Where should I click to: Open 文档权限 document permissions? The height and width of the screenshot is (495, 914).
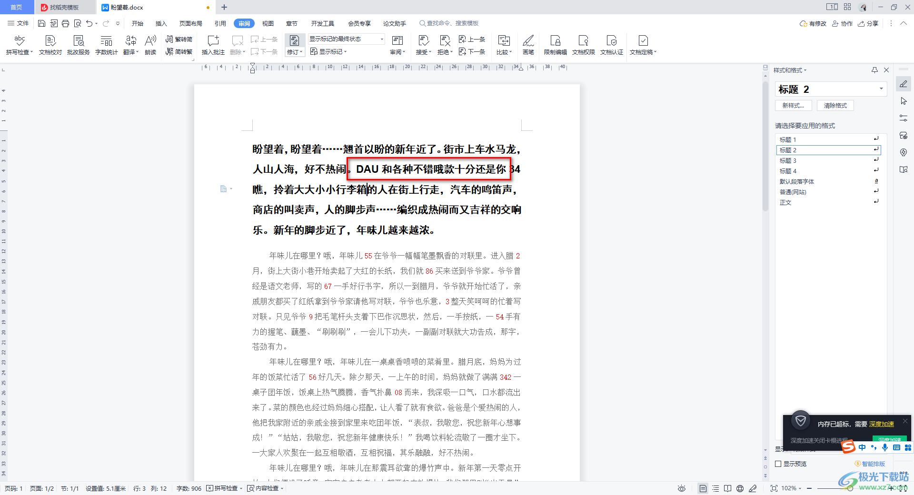click(584, 45)
